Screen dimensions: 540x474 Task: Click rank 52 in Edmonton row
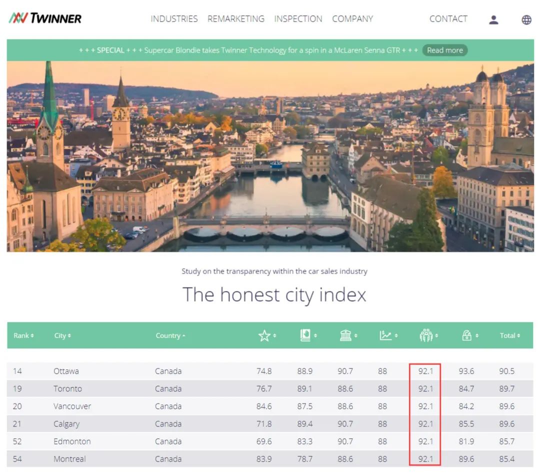tap(17, 441)
